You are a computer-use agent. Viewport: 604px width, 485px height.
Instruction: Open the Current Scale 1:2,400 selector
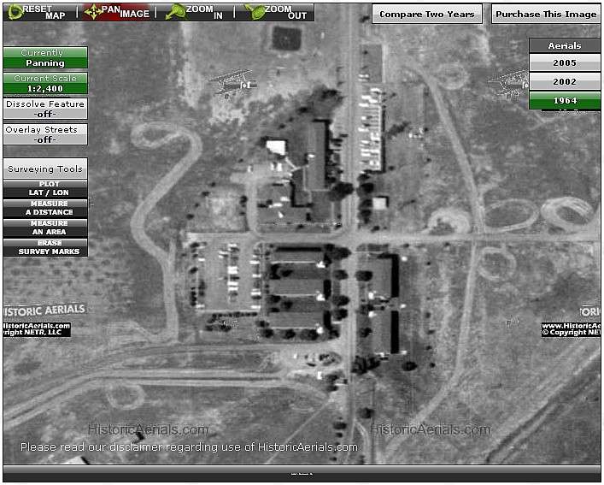tap(45, 83)
